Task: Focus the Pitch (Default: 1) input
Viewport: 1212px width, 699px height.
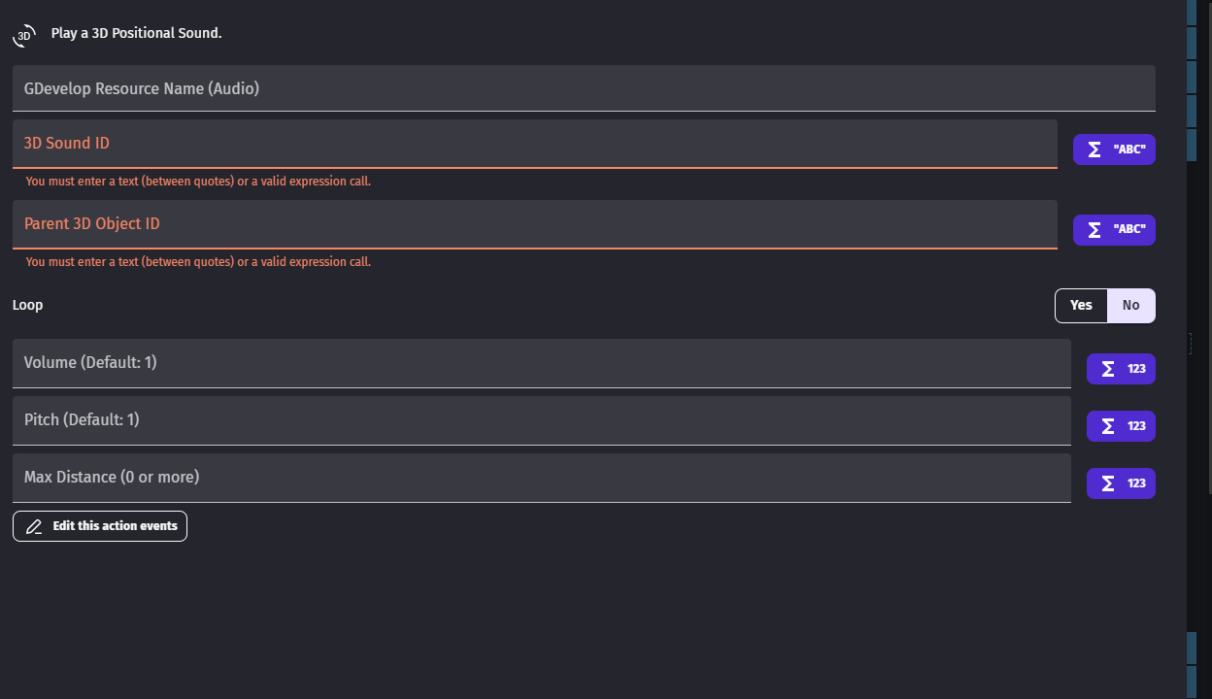Action: click(541, 420)
